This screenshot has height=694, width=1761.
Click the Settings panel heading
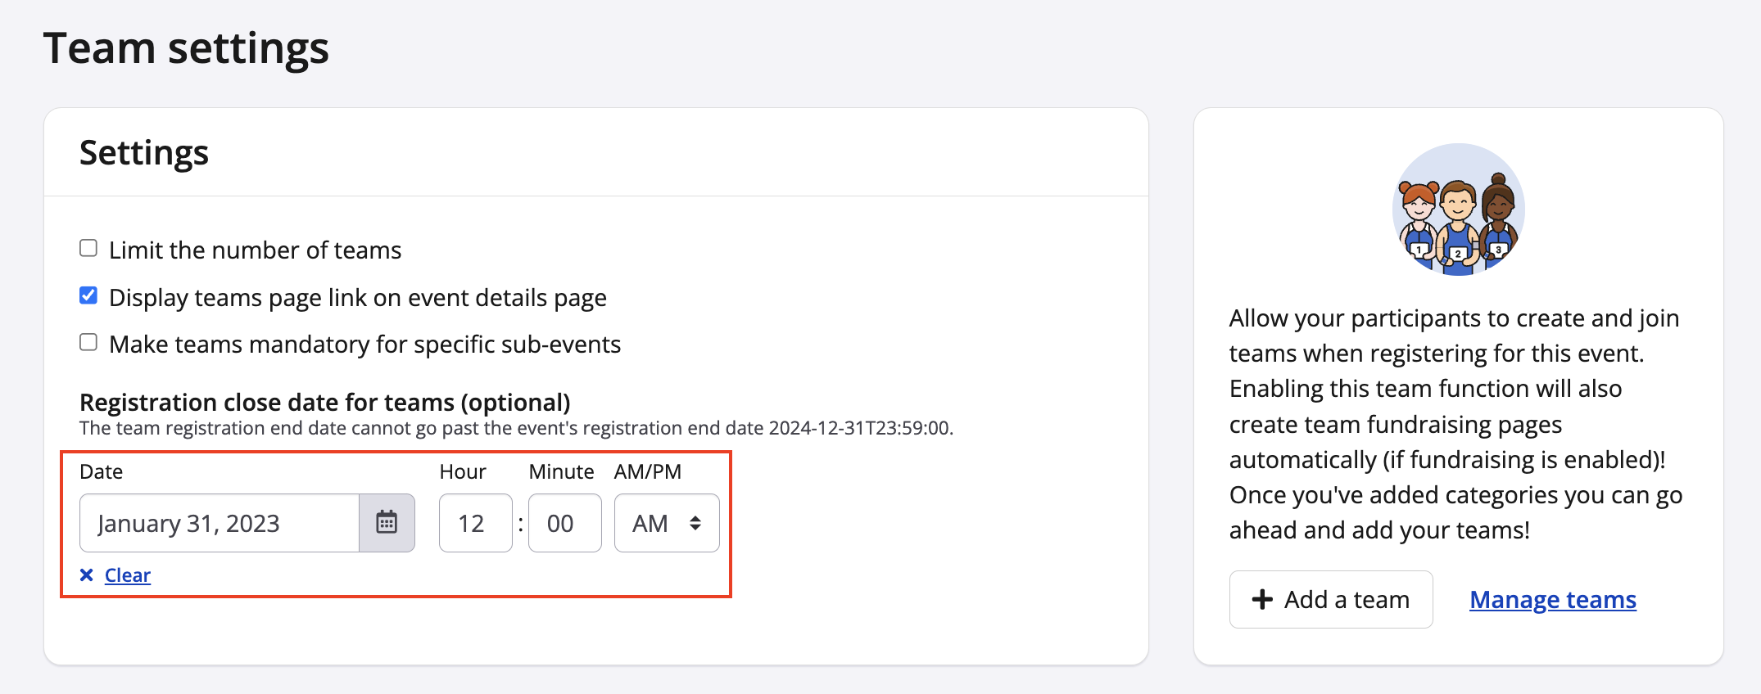coord(144,153)
